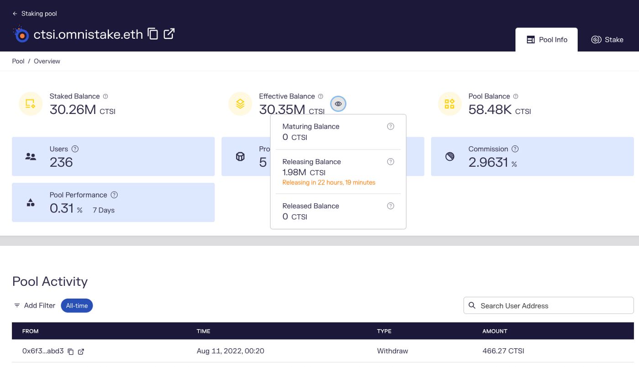This screenshot has width=639, height=367.
Task: Click the Pool Balance grid icon
Action: coord(450,104)
